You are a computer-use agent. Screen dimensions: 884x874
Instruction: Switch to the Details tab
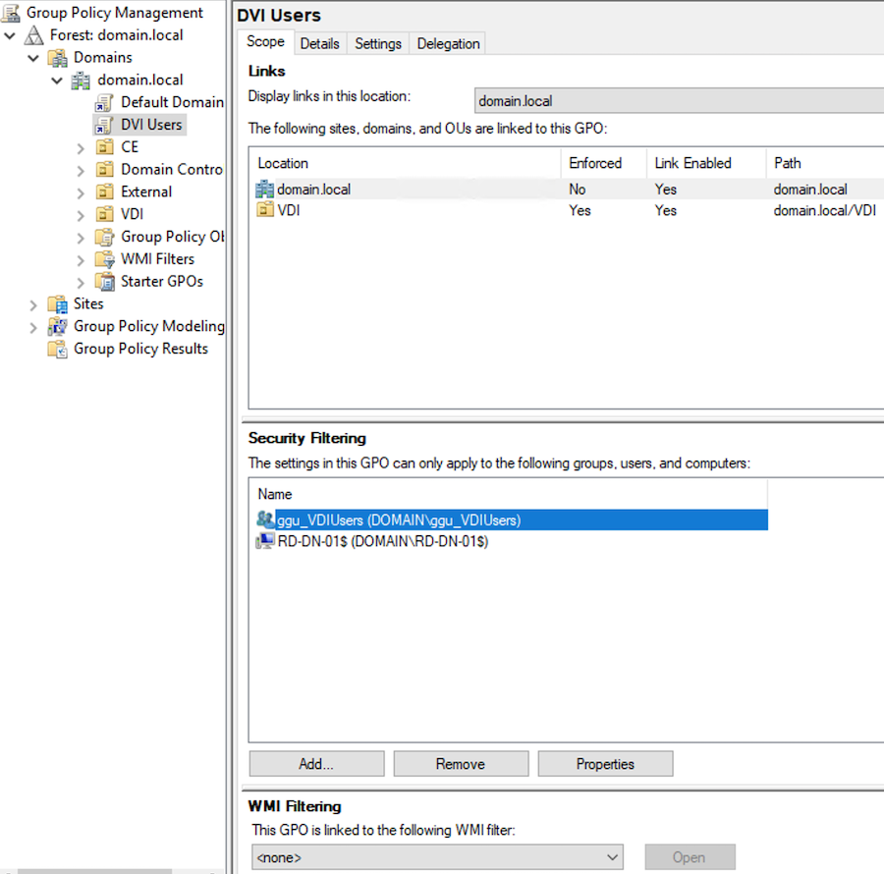pyautogui.click(x=319, y=43)
